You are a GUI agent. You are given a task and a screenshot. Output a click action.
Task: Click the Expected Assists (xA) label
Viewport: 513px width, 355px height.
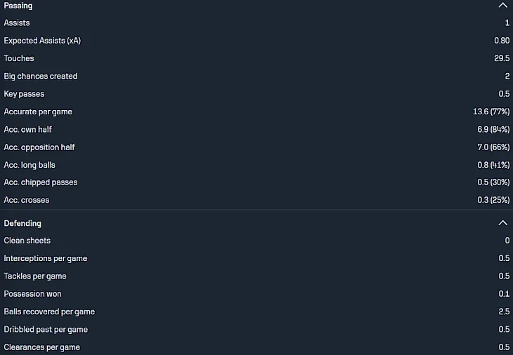(42, 41)
